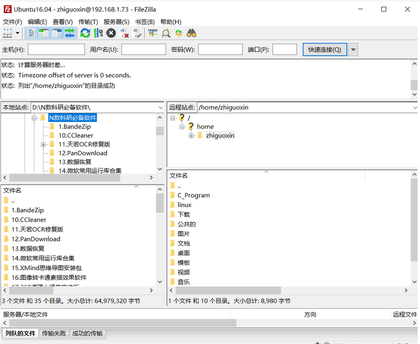Switch to the 传输失败 tab
The width and height of the screenshot is (420, 344).
click(54, 333)
